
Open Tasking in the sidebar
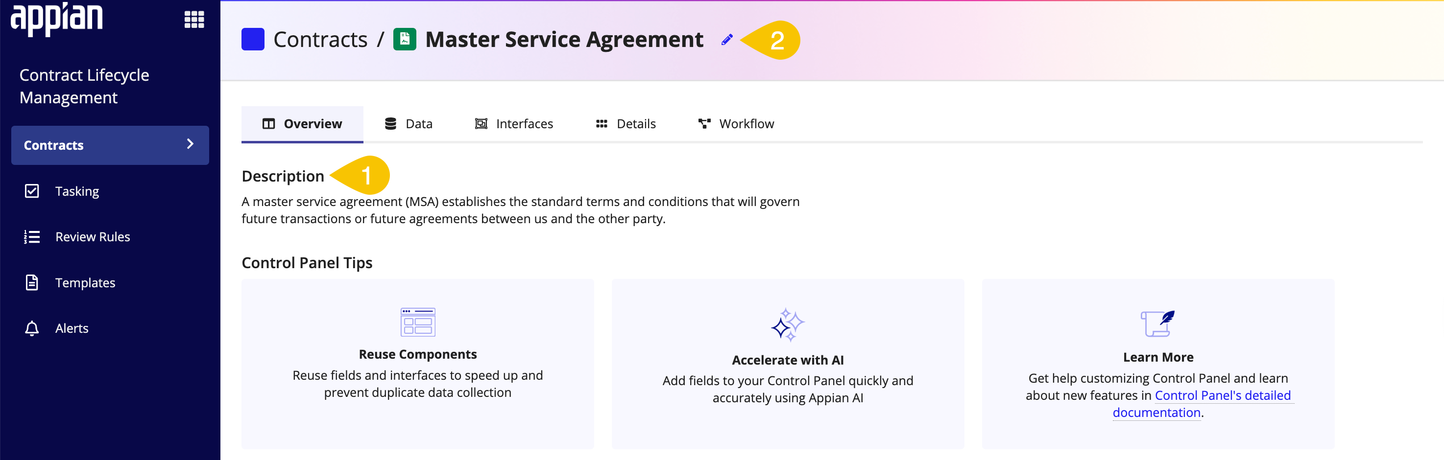[x=77, y=191]
